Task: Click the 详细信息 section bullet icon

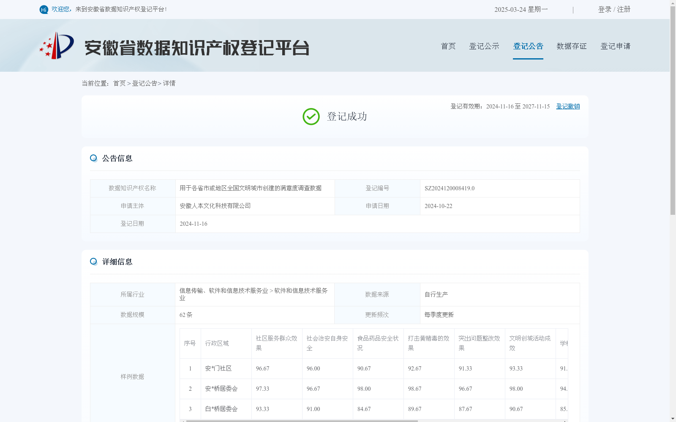Action: pos(93,262)
